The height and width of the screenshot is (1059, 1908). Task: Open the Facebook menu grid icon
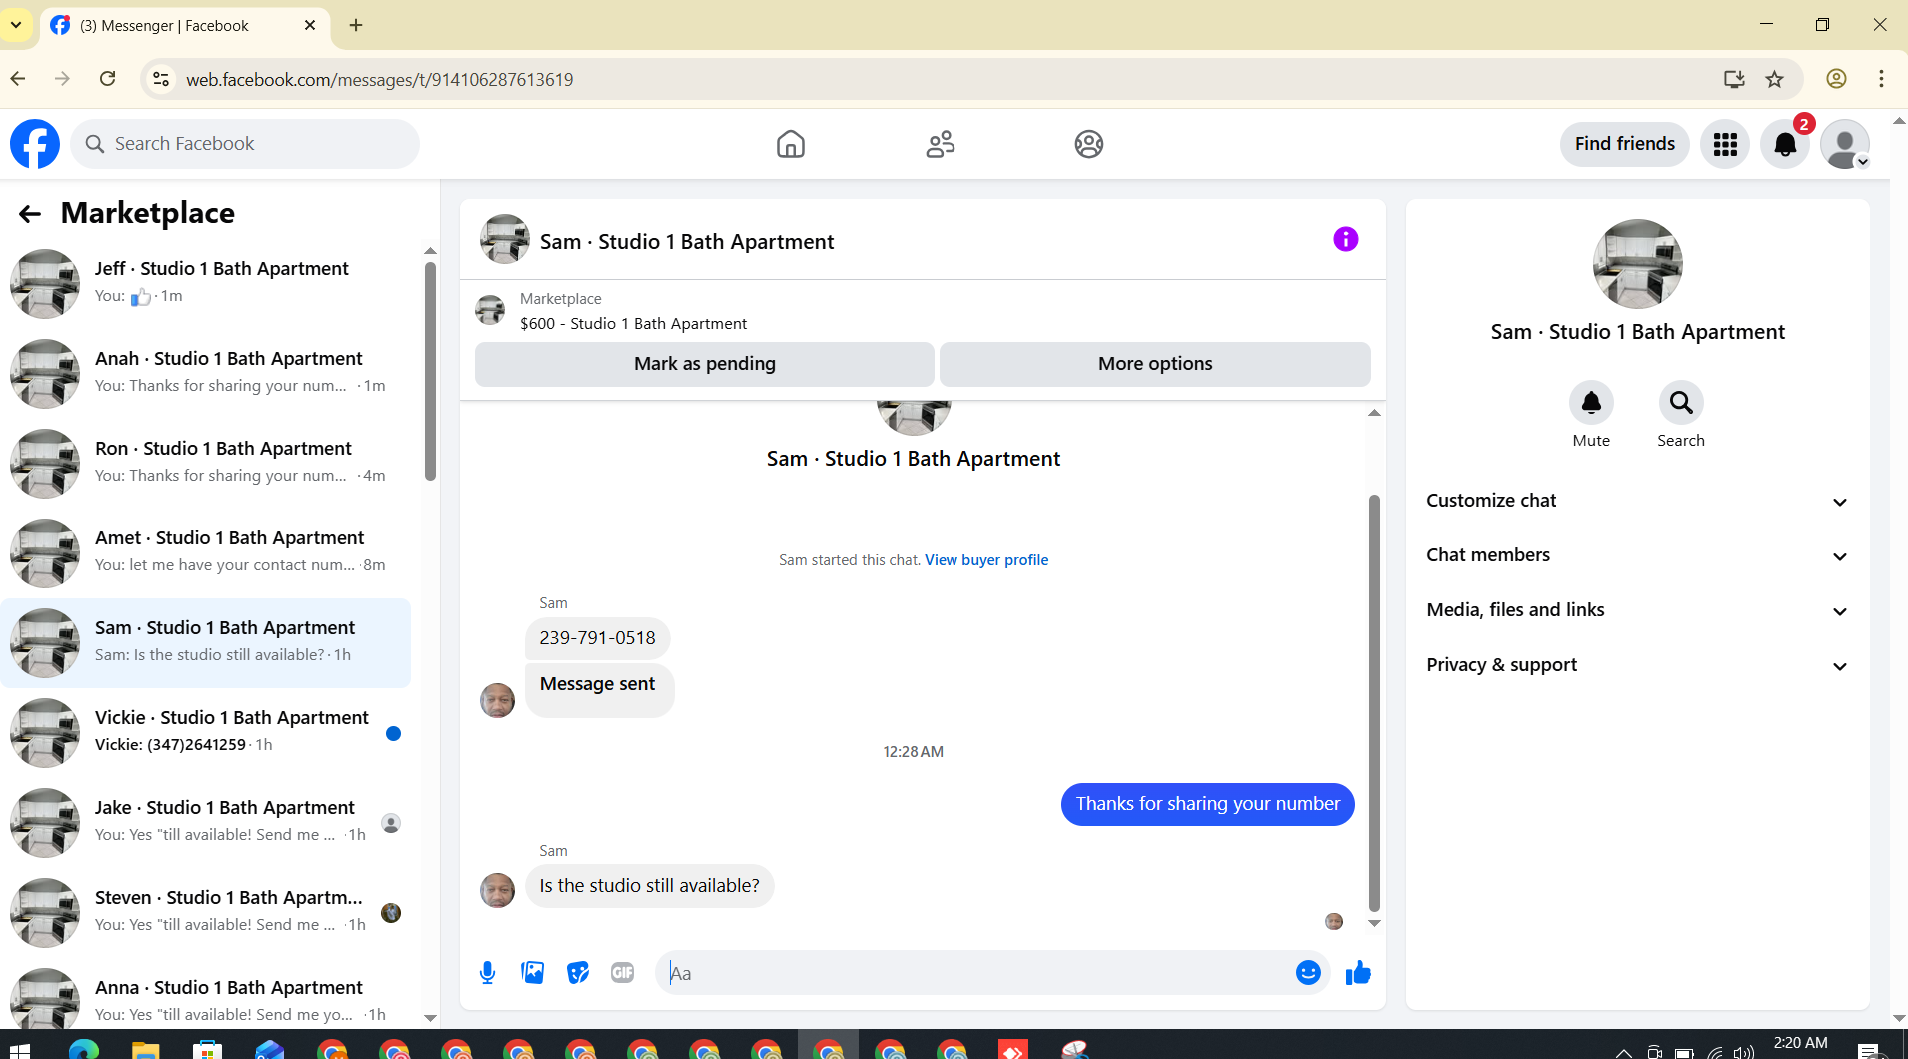click(x=1725, y=144)
